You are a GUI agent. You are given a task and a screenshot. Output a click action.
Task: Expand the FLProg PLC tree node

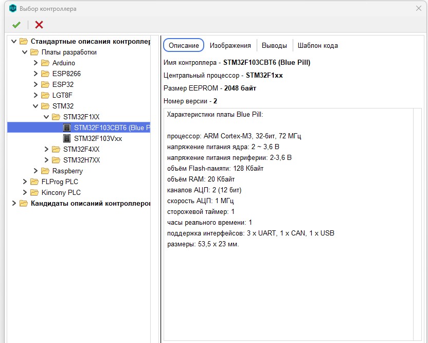click(25, 182)
